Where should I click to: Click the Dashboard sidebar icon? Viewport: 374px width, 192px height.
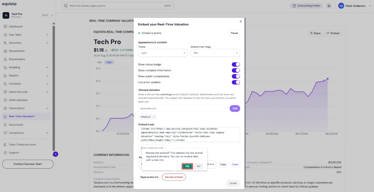(x=5, y=26)
